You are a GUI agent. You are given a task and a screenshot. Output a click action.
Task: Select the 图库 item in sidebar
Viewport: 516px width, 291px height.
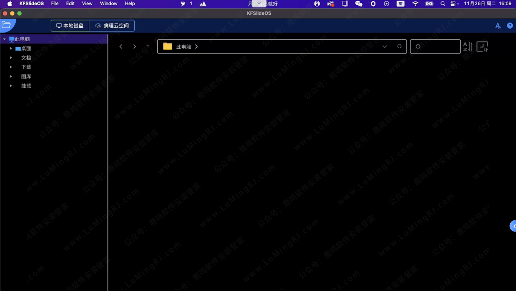point(26,76)
